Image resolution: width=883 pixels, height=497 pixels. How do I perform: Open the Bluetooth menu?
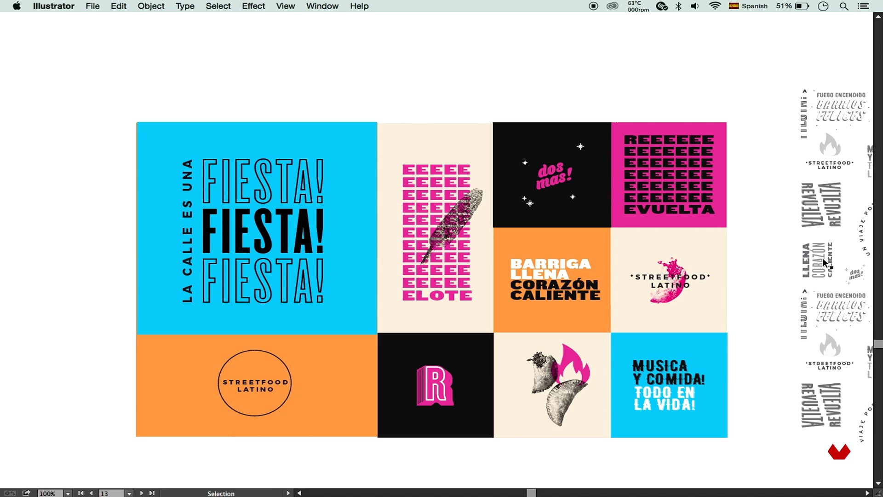click(x=678, y=6)
